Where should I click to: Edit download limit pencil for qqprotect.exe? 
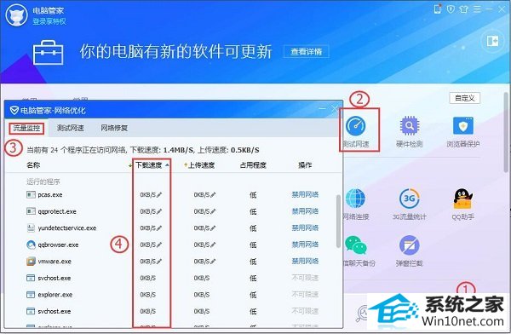point(159,211)
